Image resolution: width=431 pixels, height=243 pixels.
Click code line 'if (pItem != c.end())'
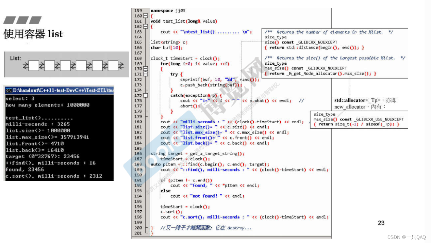tap(186, 180)
